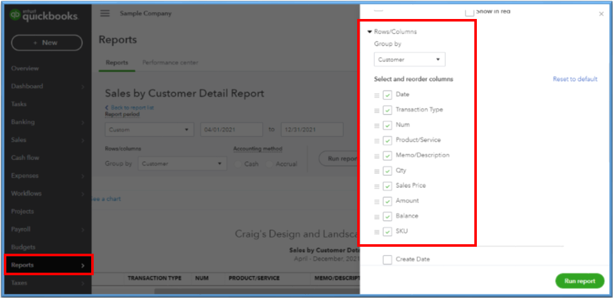Grab the drag handle beside Amount

377,202
